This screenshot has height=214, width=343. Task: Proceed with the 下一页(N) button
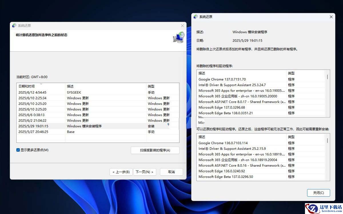pos(145,172)
